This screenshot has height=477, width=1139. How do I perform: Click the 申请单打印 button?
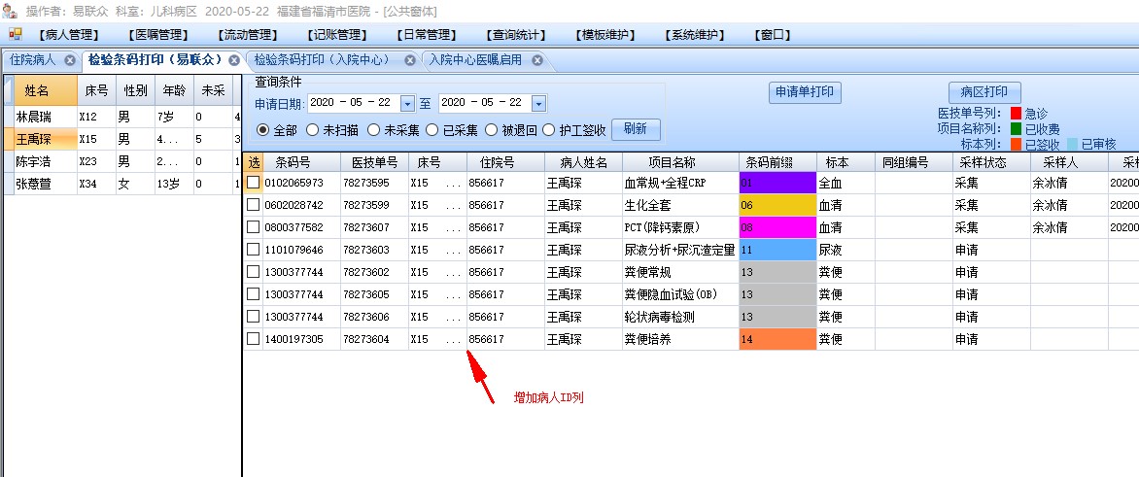pyautogui.click(x=805, y=93)
